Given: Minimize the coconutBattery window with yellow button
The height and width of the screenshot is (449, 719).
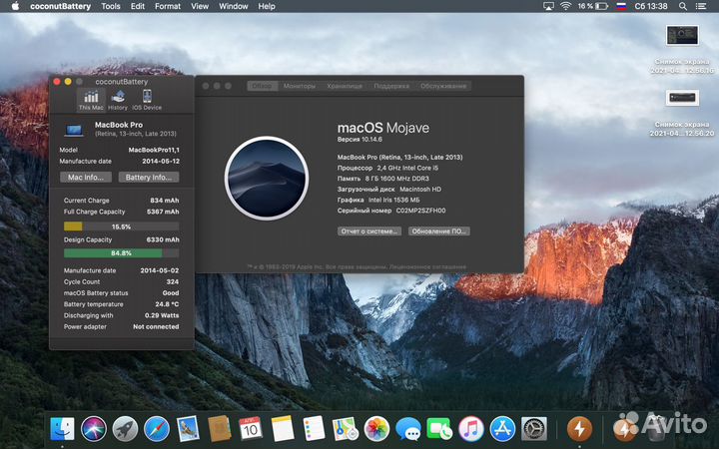Looking at the screenshot, I should tap(68, 82).
